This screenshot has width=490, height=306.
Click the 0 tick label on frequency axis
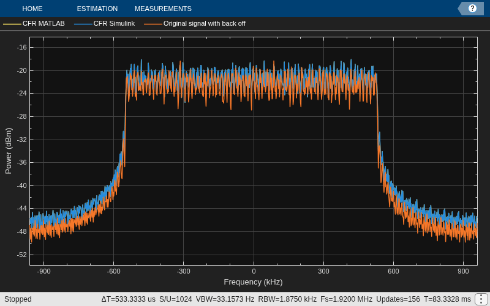click(254, 271)
